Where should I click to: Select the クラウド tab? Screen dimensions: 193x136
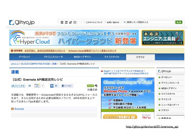pos(141,57)
